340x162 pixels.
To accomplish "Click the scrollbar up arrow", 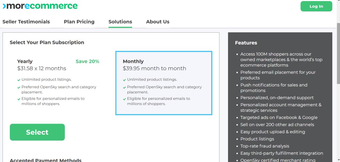I will [338, 1].
